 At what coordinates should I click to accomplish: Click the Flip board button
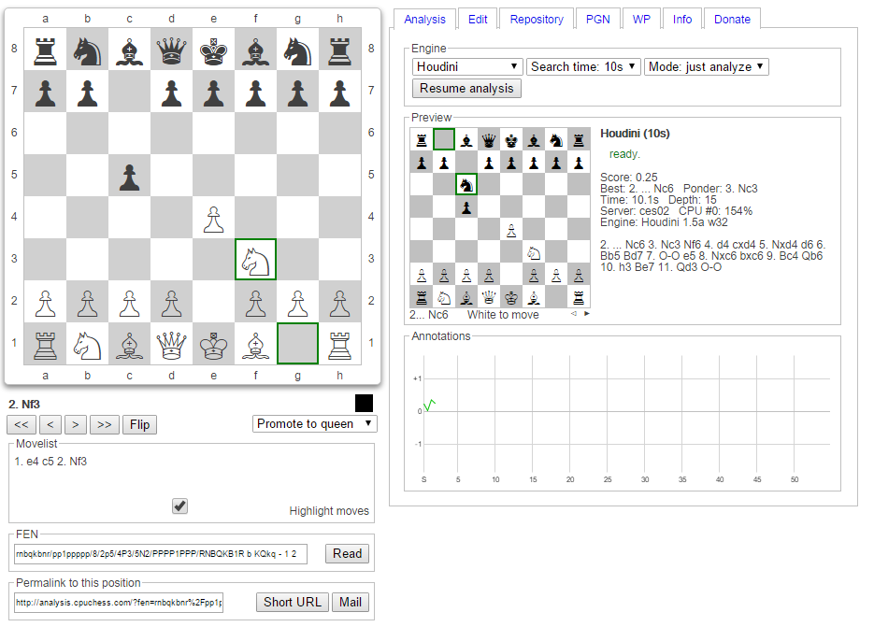[x=139, y=425]
